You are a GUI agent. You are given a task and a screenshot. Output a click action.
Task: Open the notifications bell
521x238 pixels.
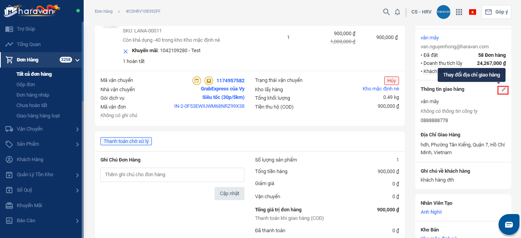tap(397, 12)
